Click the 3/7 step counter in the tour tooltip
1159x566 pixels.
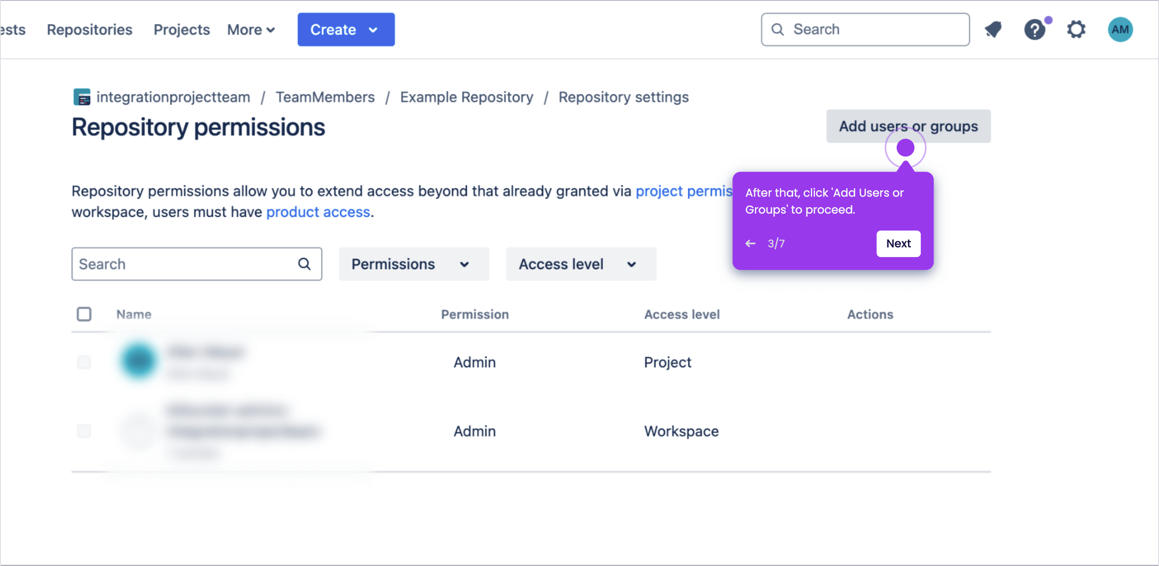[x=776, y=243]
